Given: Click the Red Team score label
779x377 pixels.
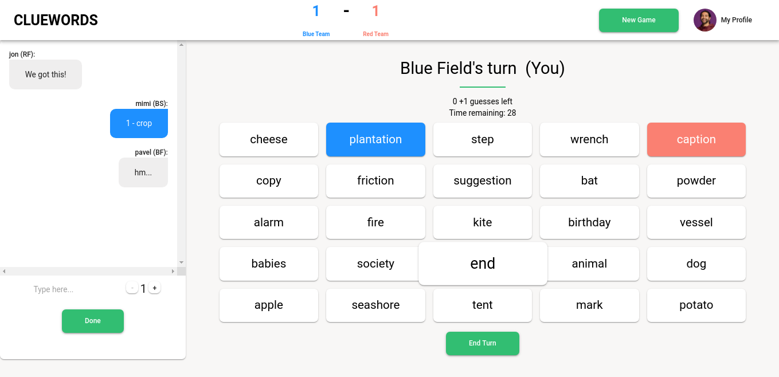Looking at the screenshot, I should click(x=375, y=34).
